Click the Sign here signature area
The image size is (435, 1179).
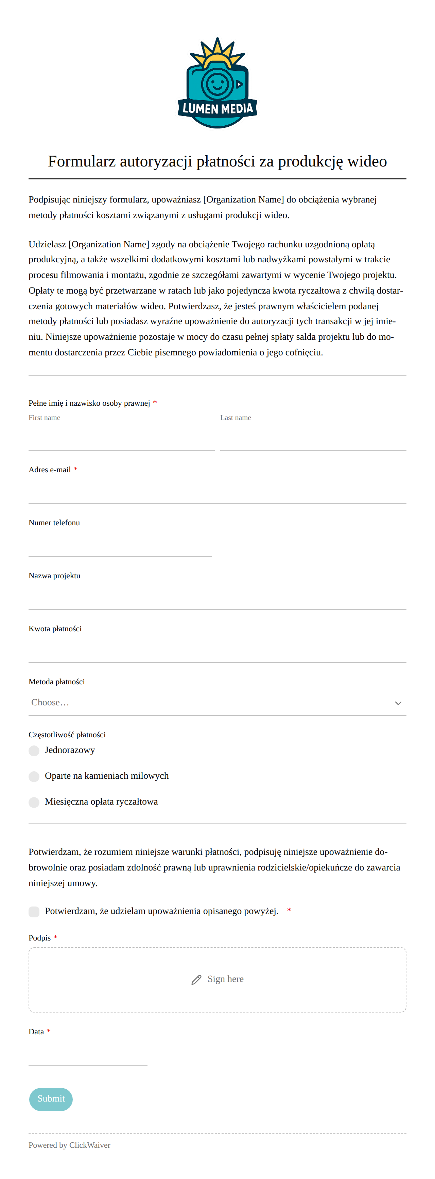217,980
